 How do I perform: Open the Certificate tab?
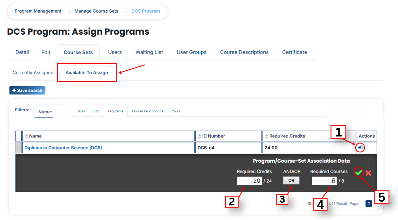[x=294, y=52]
